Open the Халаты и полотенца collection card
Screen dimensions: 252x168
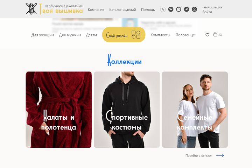pos(59,110)
